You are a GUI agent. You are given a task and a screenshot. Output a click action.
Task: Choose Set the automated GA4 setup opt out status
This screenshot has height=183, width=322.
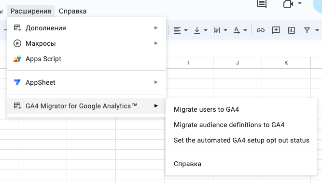(241, 140)
